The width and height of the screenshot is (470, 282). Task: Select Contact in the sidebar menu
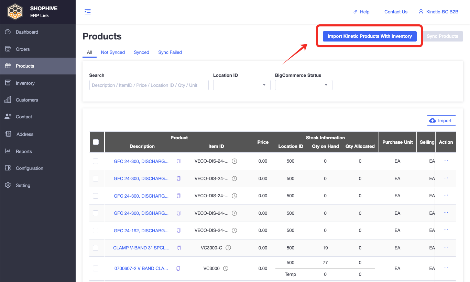38,117
